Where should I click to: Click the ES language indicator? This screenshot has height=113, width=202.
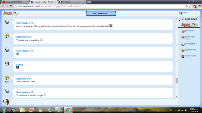(x=171, y=110)
